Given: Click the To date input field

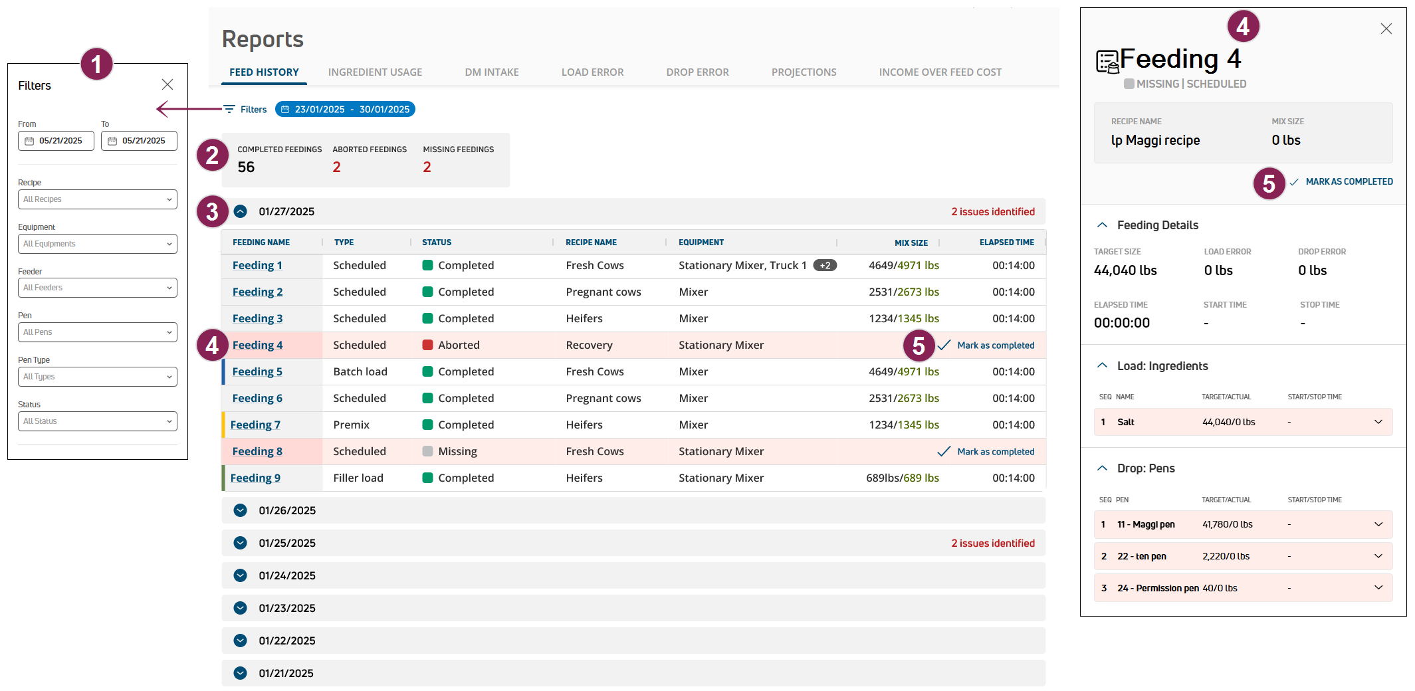Looking at the screenshot, I should (139, 141).
